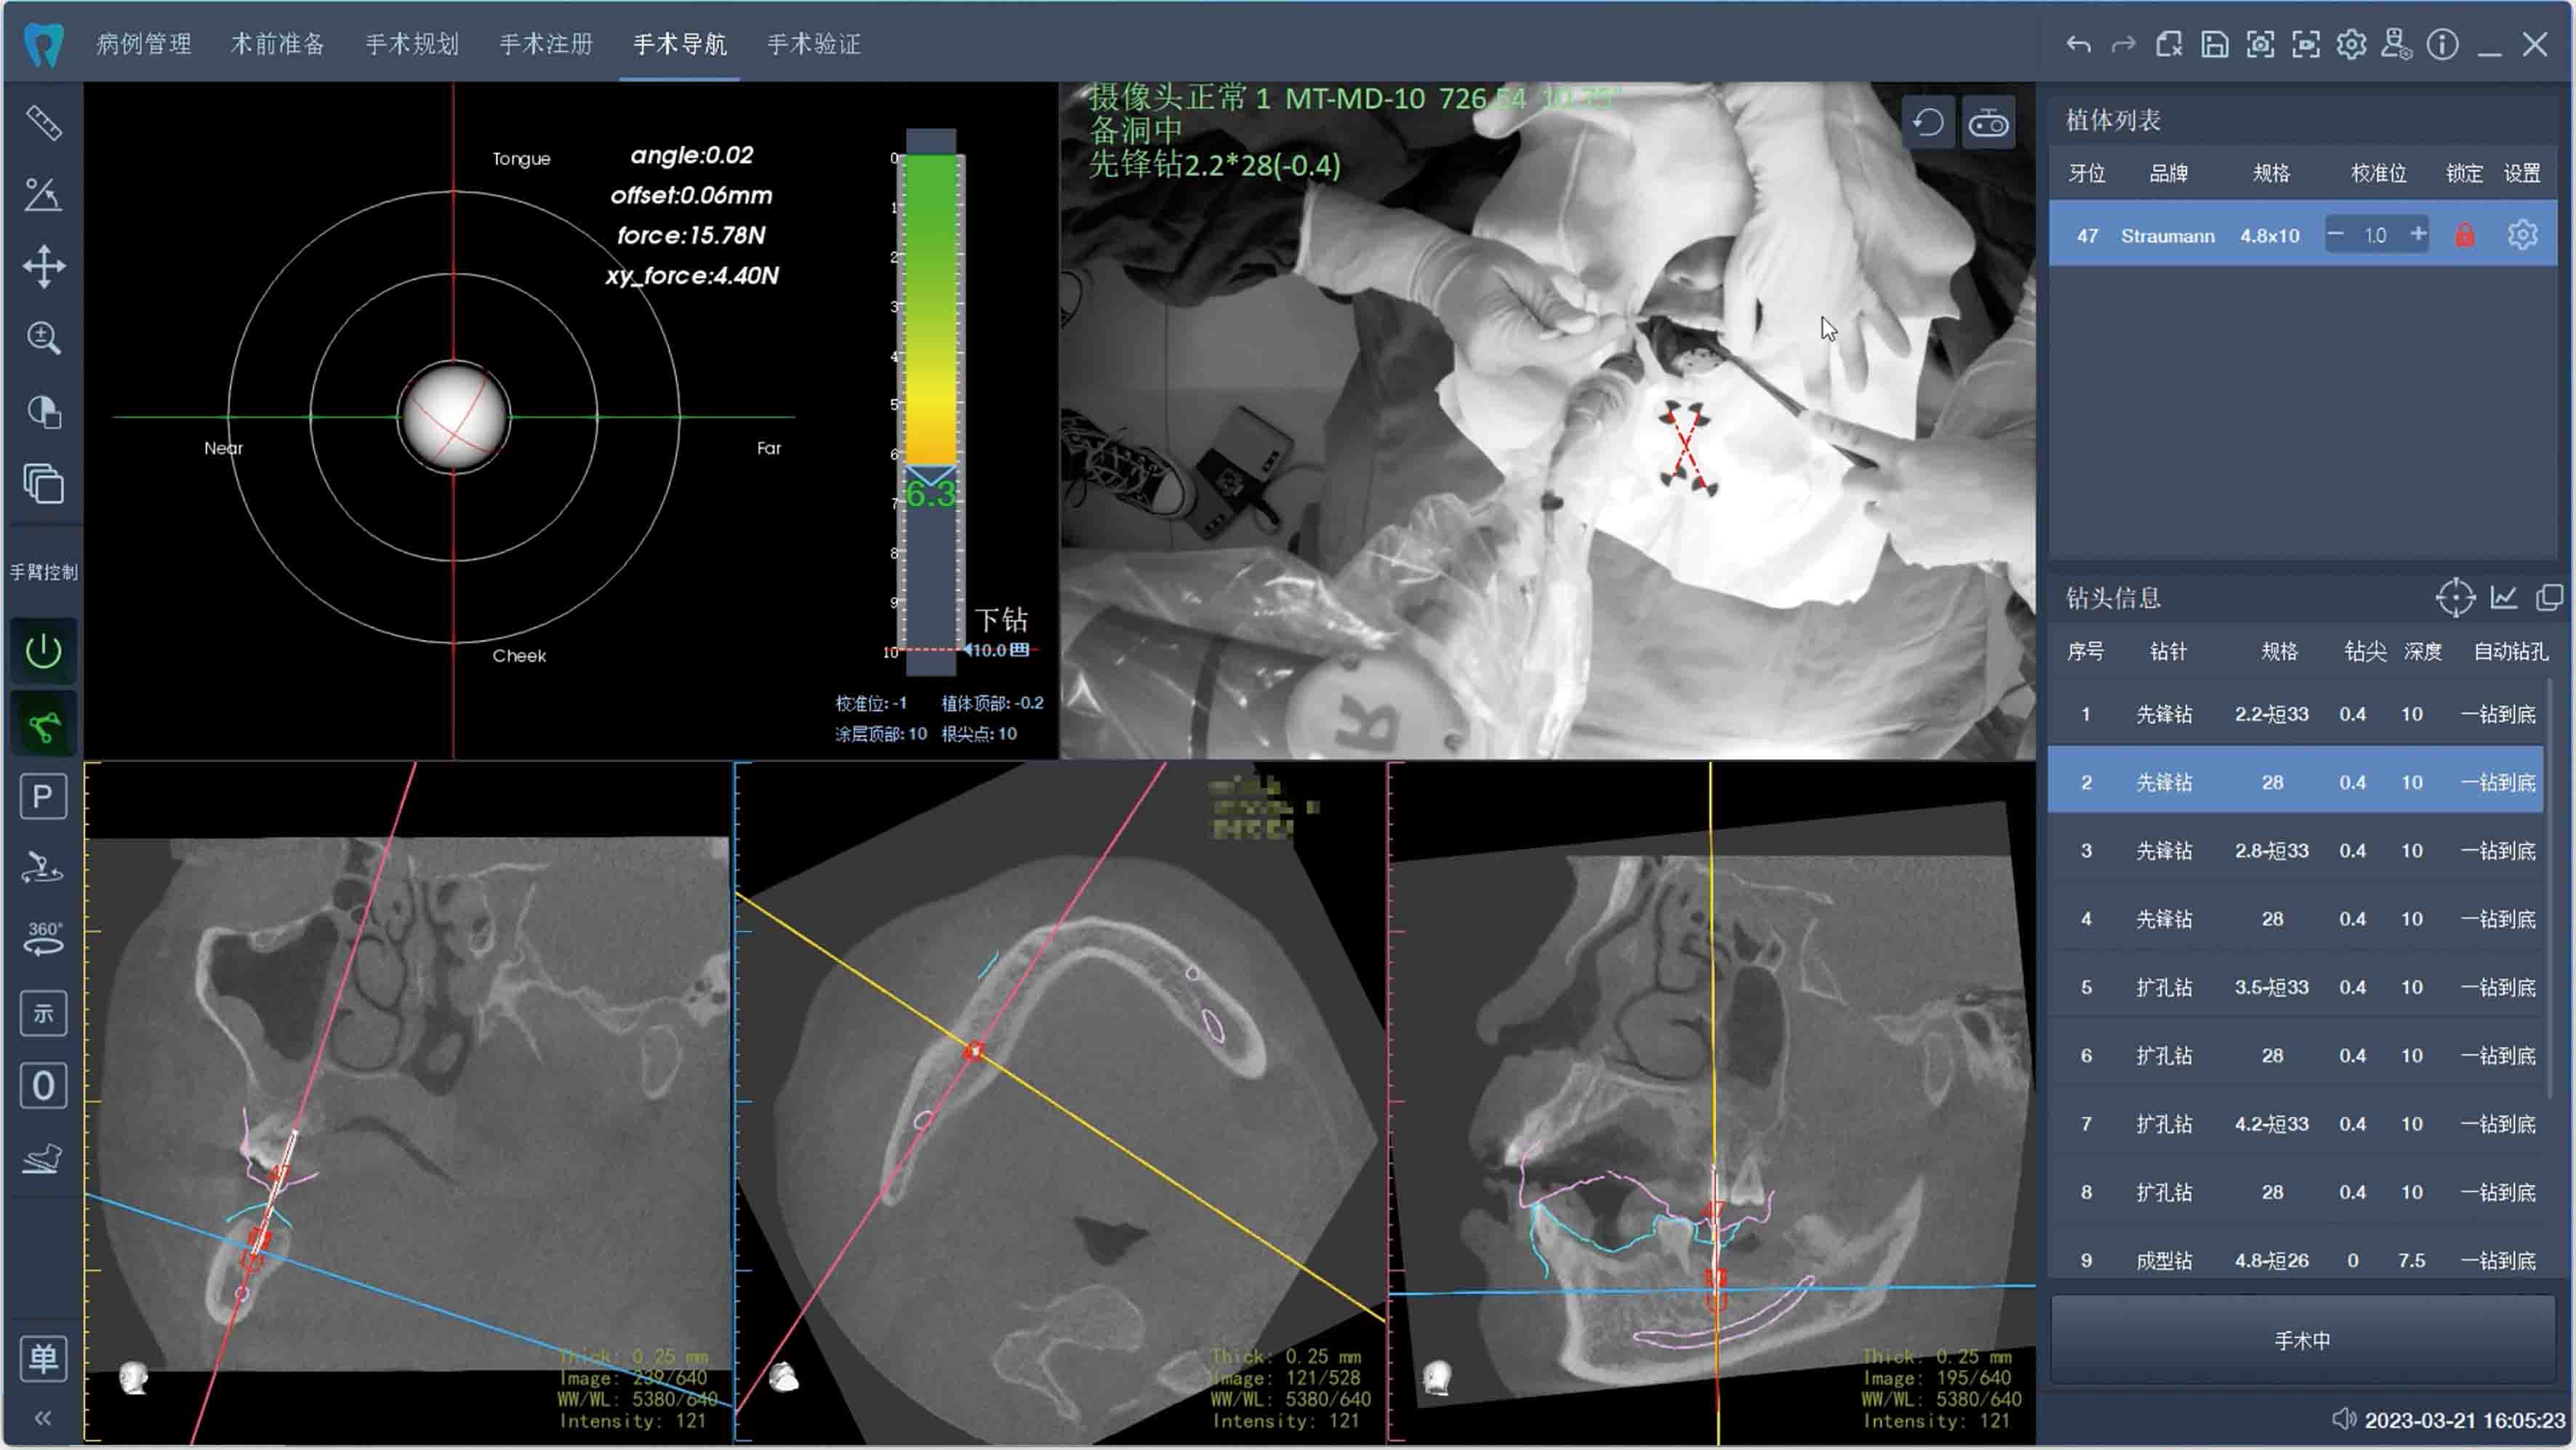Collapse the left sidebar with double chevron
Image resolution: width=2576 pixels, height=1450 pixels.
[43, 1418]
